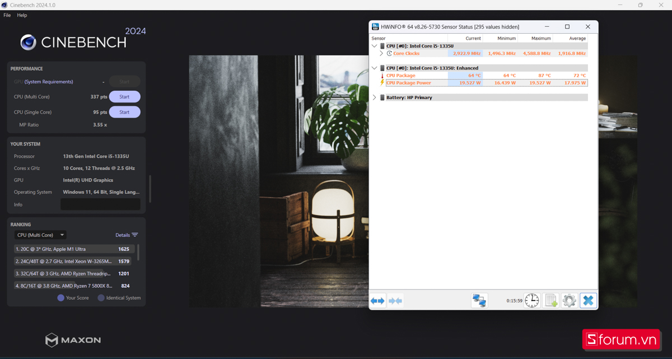This screenshot has width=672, height=359.
Task: Click the Your Score legend dot
Action: [x=61, y=298]
